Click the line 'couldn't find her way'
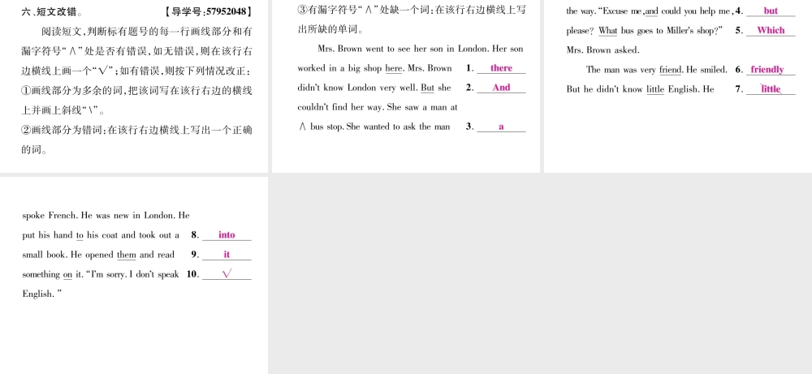This screenshot has height=374, width=812. click(378, 107)
